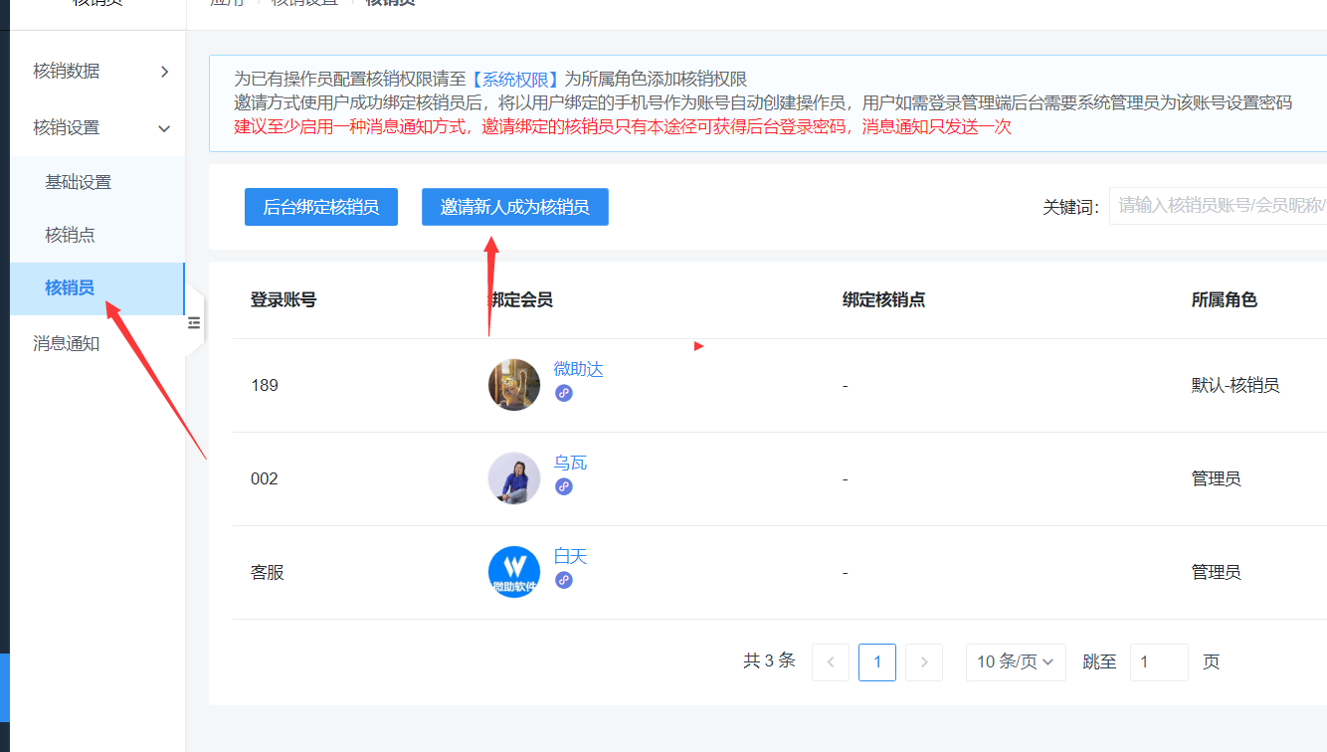This screenshot has width=1327, height=752.
Task: Go to previous page arrow
Action: [831, 661]
